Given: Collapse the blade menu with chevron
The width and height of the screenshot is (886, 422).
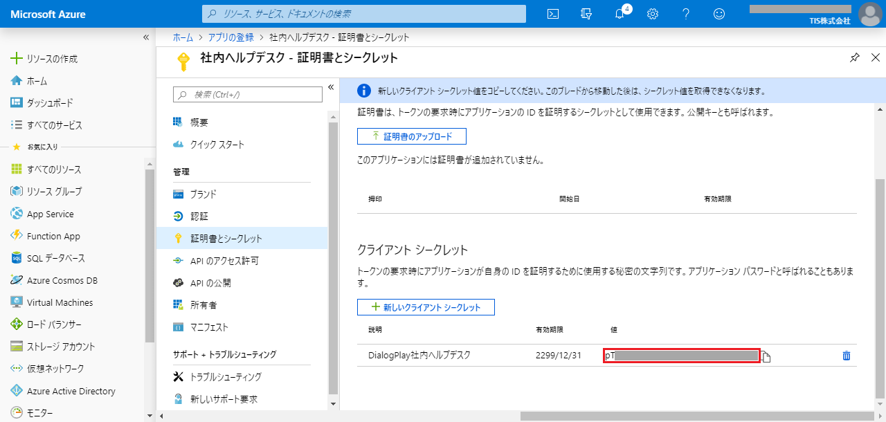Looking at the screenshot, I should (331, 87).
